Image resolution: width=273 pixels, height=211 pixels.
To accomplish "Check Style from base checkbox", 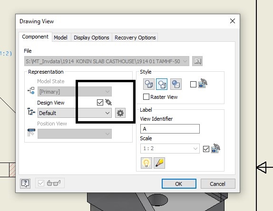I will click(193, 85).
